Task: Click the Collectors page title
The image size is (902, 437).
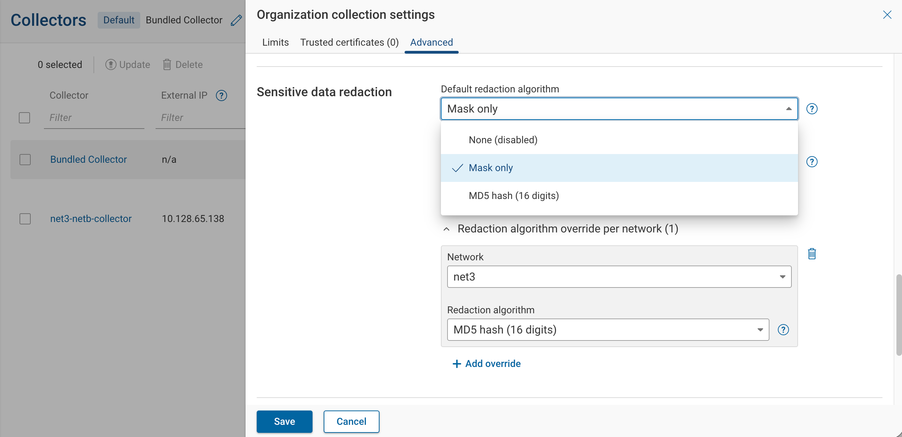Action: tap(48, 20)
